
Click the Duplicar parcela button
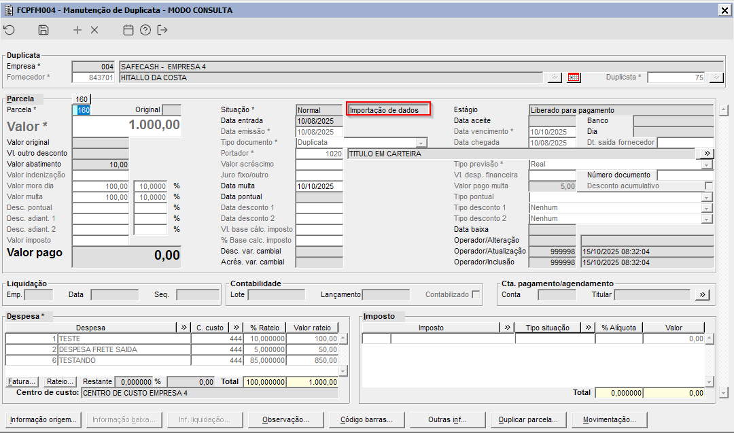coord(529,420)
